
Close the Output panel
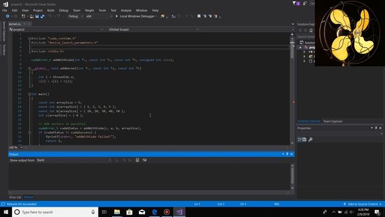pyautogui.click(x=291, y=154)
